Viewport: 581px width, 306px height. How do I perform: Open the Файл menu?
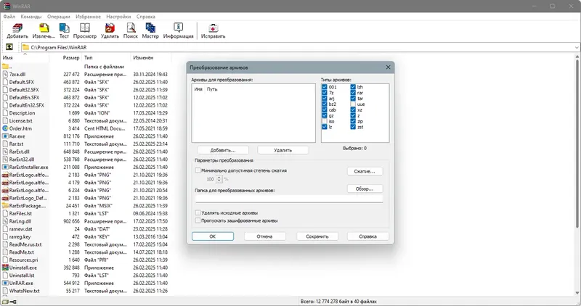coord(9,17)
